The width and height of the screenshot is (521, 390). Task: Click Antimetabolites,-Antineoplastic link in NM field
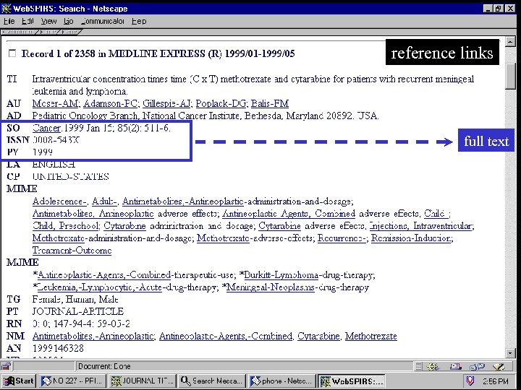click(x=93, y=336)
